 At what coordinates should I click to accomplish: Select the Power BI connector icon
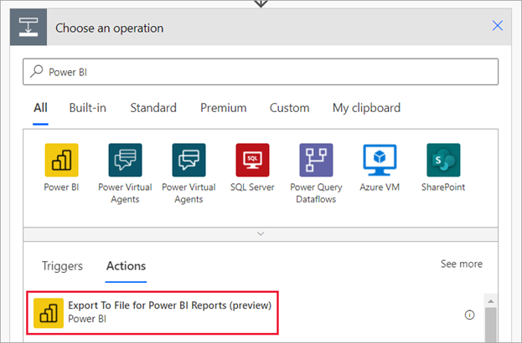(61, 160)
